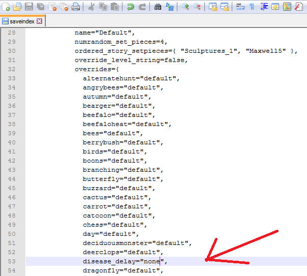Click the berrybush="default" line
Image resolution: width=307 pixels, height=276 pixels.
pyautogui.click(x=123, y=142)
